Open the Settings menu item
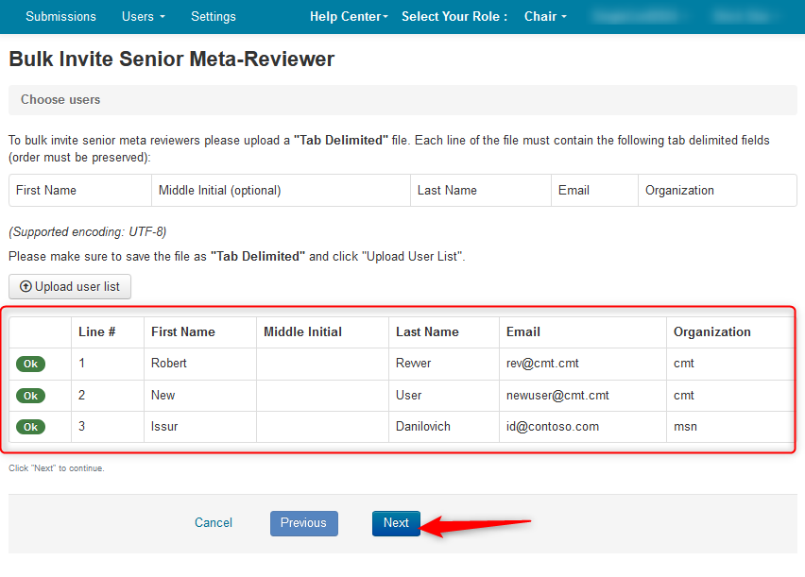The height and width of the screenshot is (577, 805). [213, 16]
